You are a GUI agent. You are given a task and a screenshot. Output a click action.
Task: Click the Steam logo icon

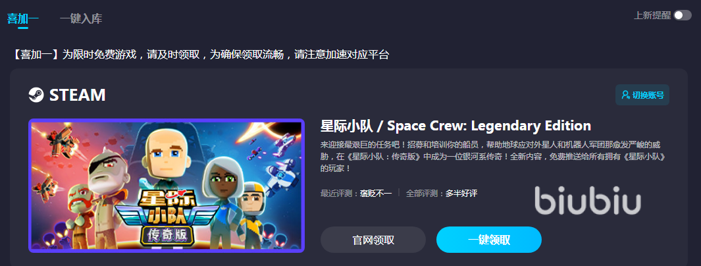point(36,95)
